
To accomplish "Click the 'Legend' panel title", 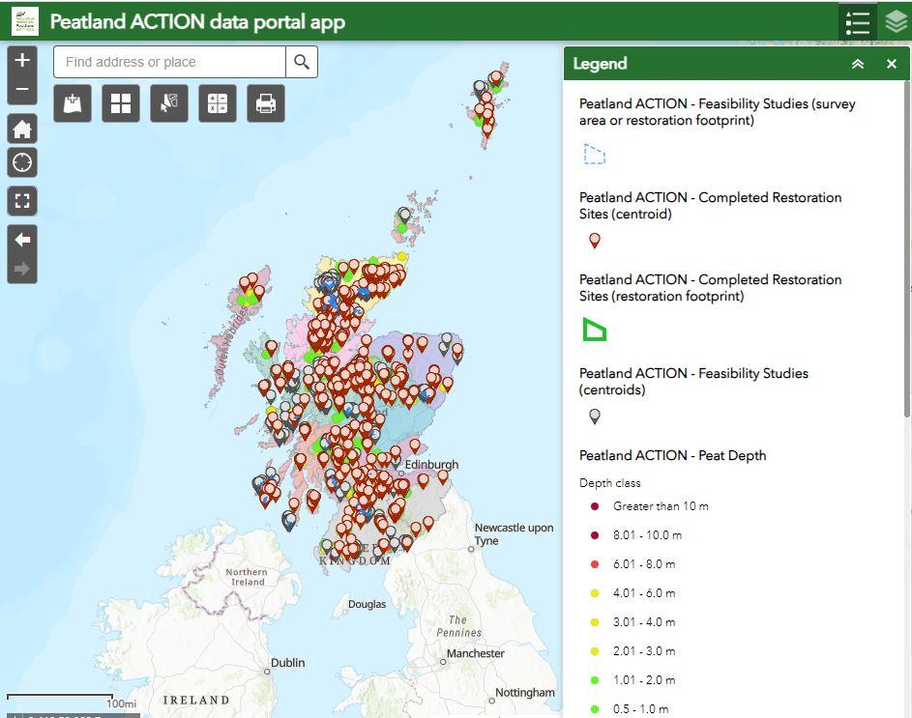I will point(601,64).
